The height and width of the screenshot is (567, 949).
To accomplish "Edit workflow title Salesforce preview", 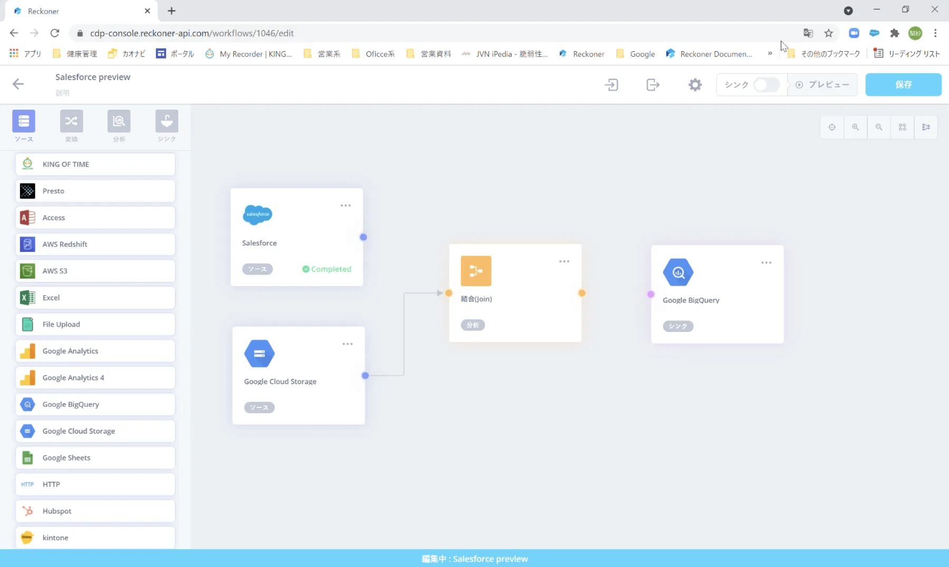I will click(x=93, y=77).
